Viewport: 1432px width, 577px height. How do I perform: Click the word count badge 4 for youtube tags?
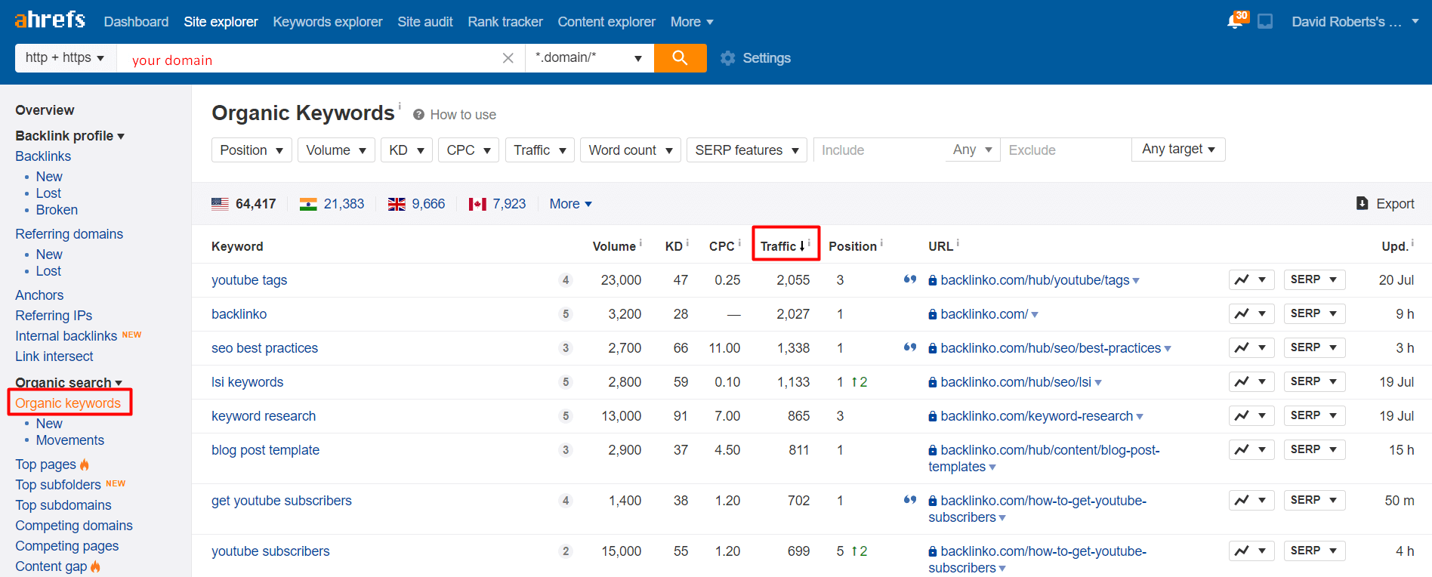[x=566, y=280]
